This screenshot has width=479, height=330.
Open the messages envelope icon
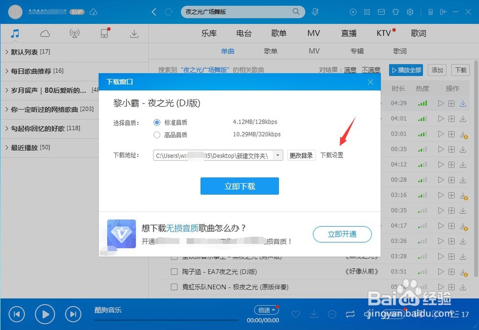coord(381,12)
